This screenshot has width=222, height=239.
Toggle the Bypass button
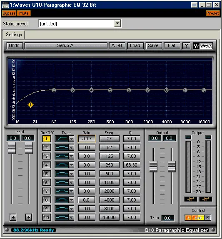9,13
